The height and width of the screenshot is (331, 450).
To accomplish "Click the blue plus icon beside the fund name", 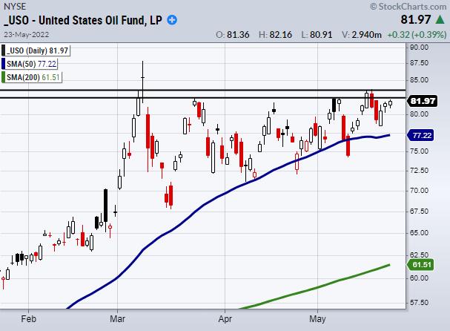I will point(173,20).
